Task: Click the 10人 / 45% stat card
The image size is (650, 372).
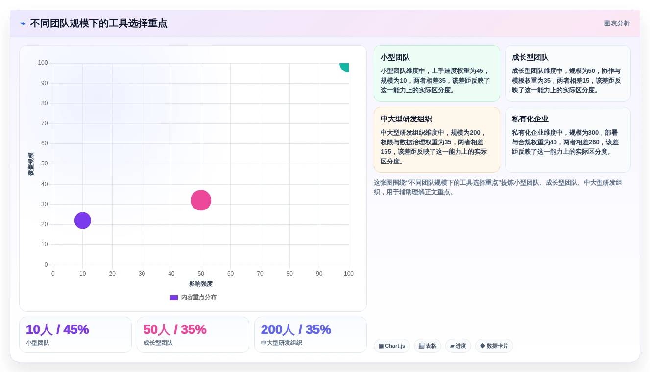Action: coord(75,335)
